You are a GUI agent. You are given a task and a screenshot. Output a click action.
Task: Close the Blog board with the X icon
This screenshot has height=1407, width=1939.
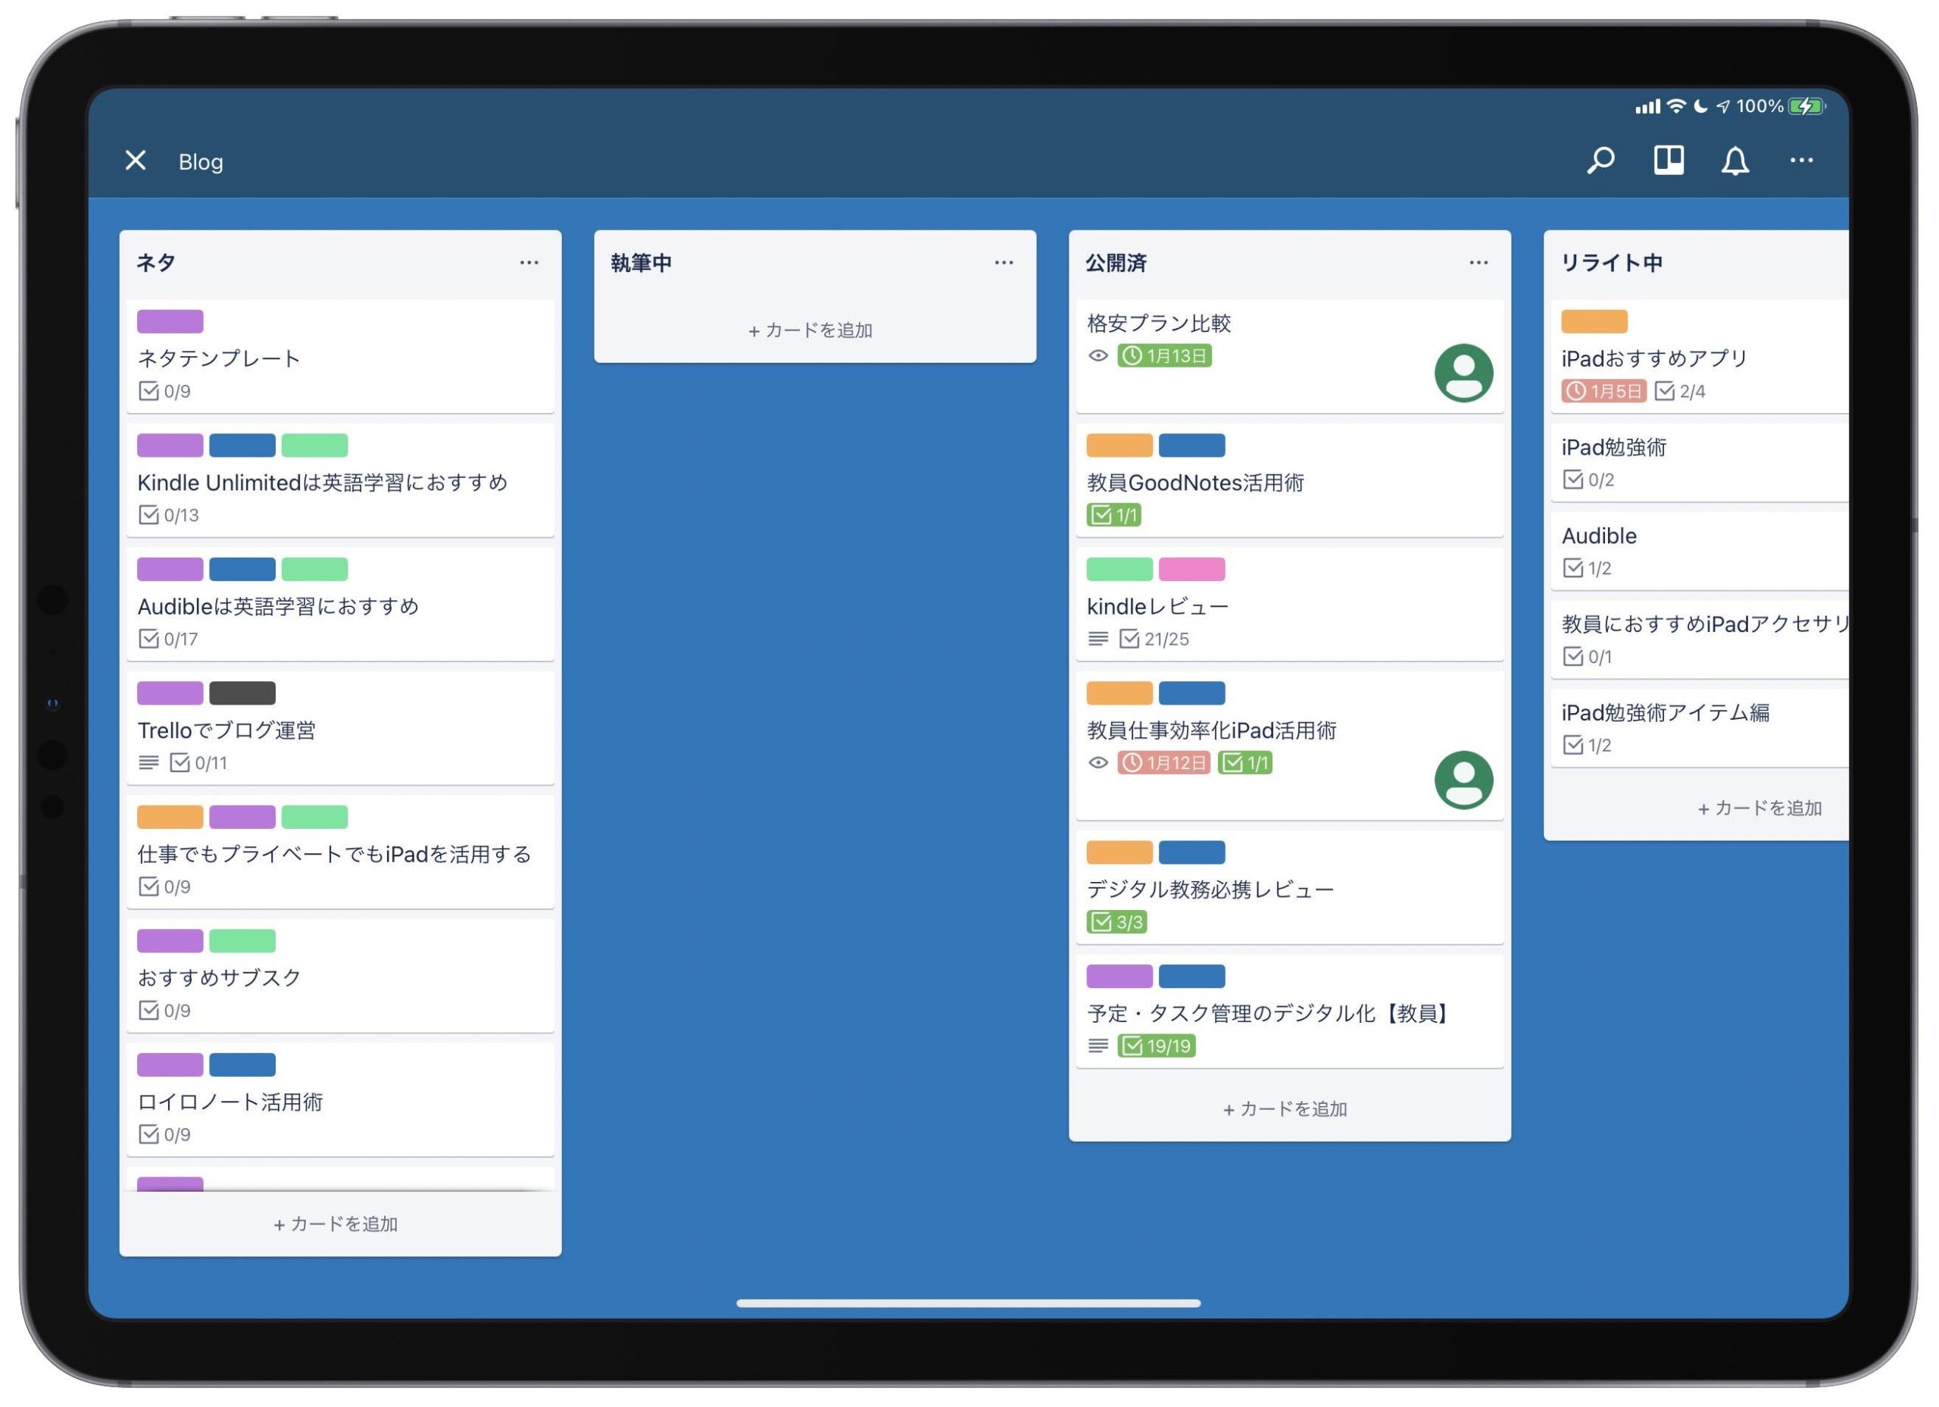pos(135,160)
